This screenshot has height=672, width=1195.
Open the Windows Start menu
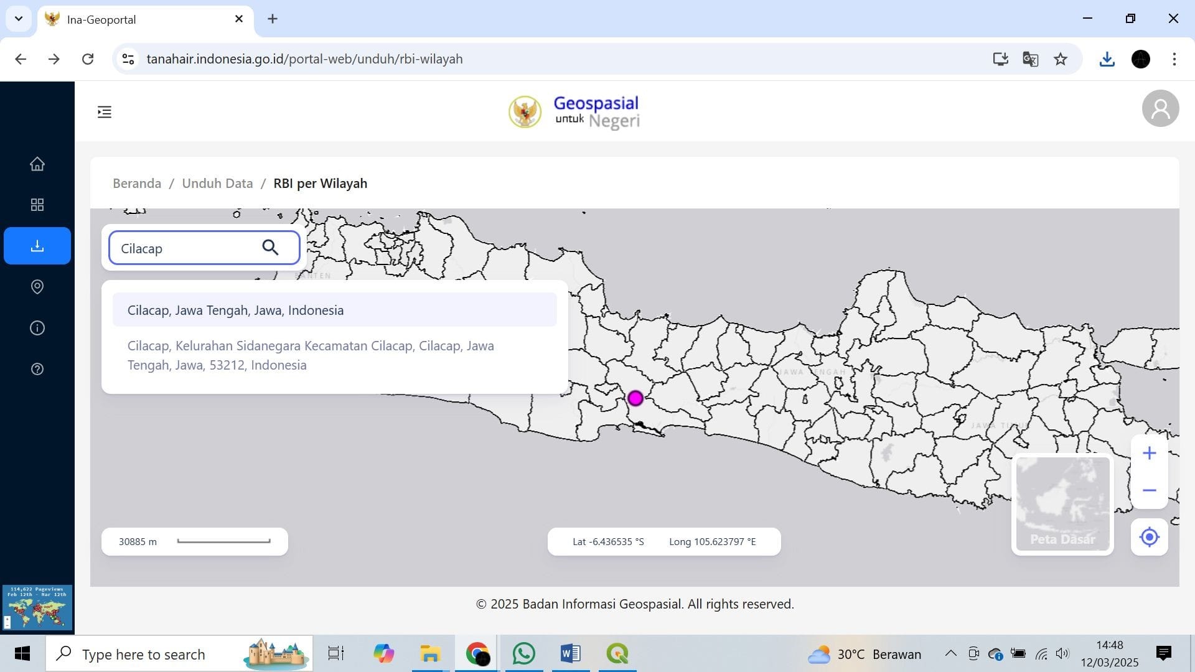pyautogui.click(x=22, y=653)
